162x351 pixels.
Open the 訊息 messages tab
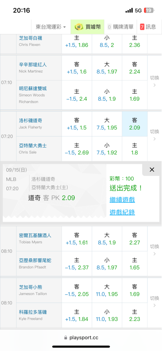coord(148,27)
